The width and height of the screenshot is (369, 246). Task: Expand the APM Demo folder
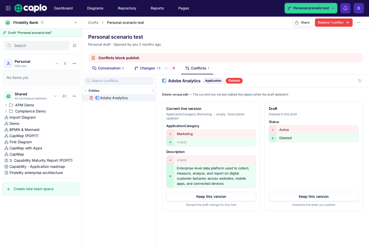click(x=6, y=105)
